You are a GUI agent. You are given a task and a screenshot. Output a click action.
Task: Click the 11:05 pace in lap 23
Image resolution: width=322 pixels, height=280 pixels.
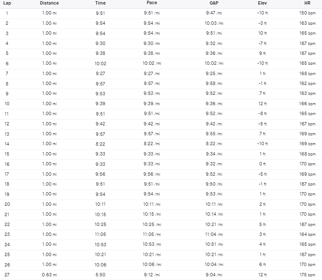coord(152,234)
